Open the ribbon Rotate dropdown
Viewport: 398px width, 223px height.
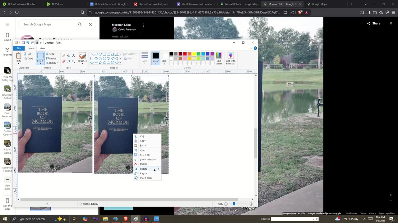point(52,63)
